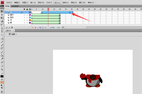The width and height of the screenshot is (142, 94).
Task: Click the black stroke color swatch
Action: (2, 76)
